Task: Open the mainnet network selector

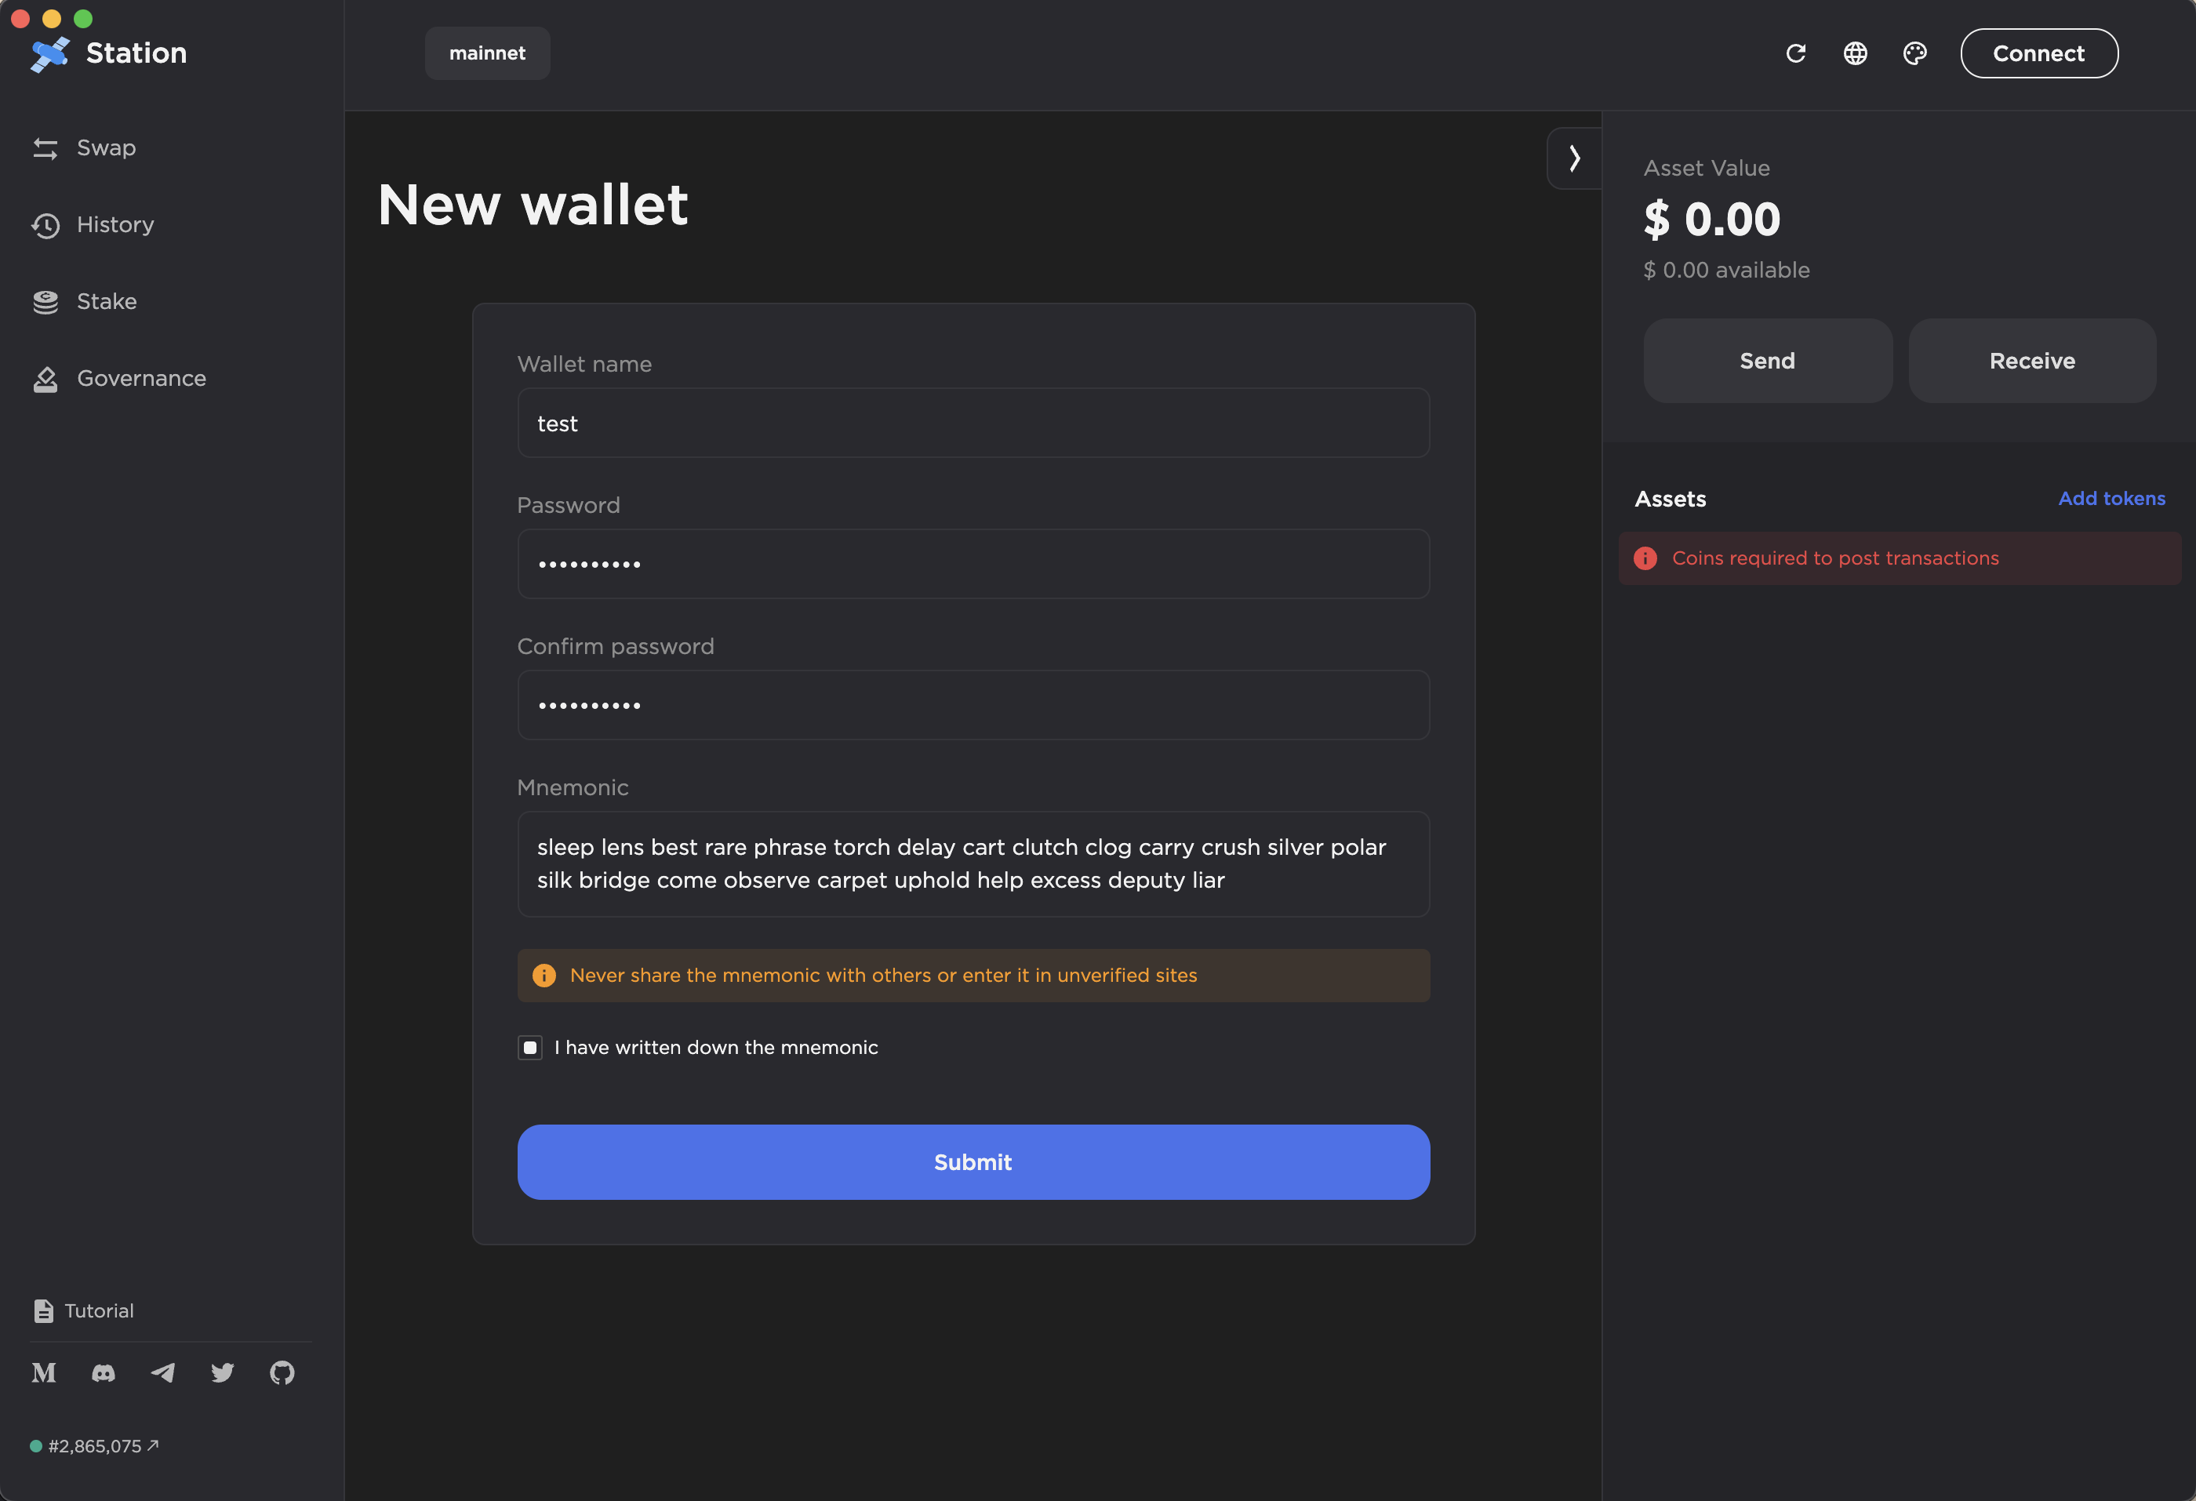Action: (486, 54)
